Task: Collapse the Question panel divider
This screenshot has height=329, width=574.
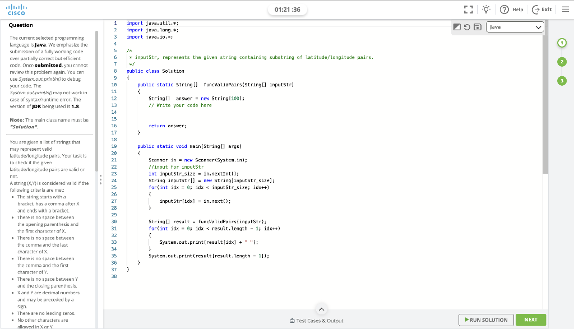Action: (x=101, y=179)
